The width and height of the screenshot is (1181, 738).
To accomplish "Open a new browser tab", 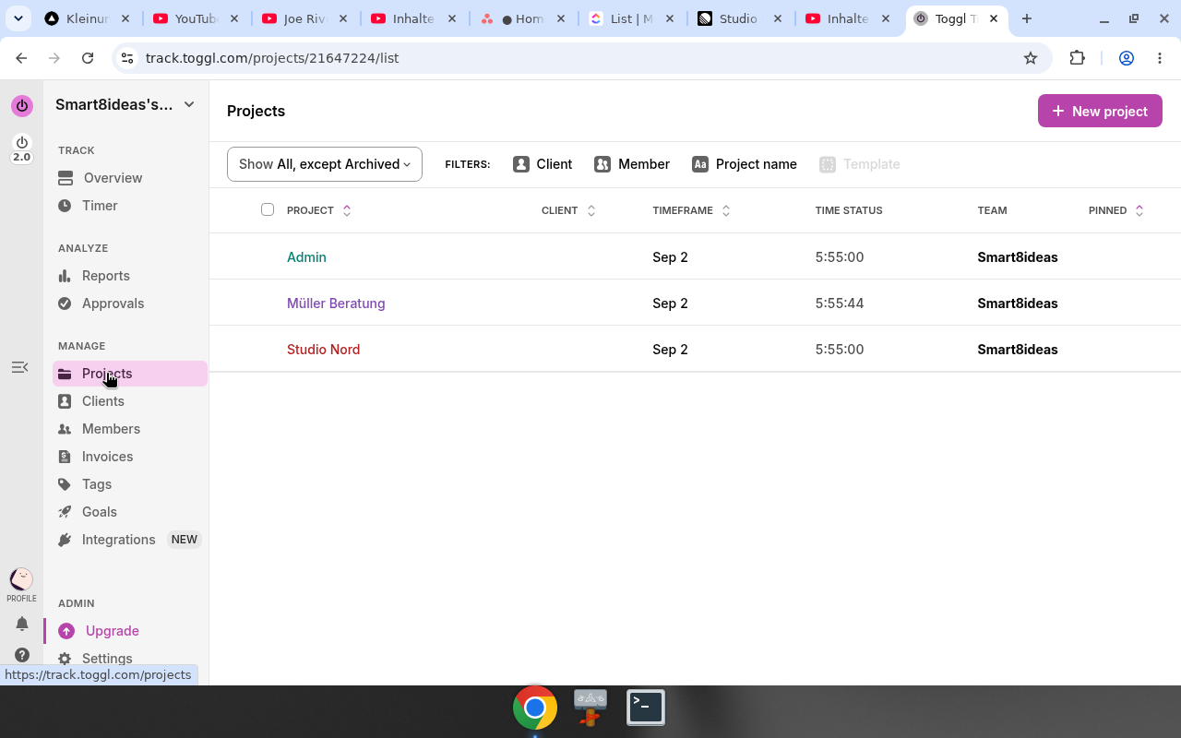I will (x=1027, y=18).
